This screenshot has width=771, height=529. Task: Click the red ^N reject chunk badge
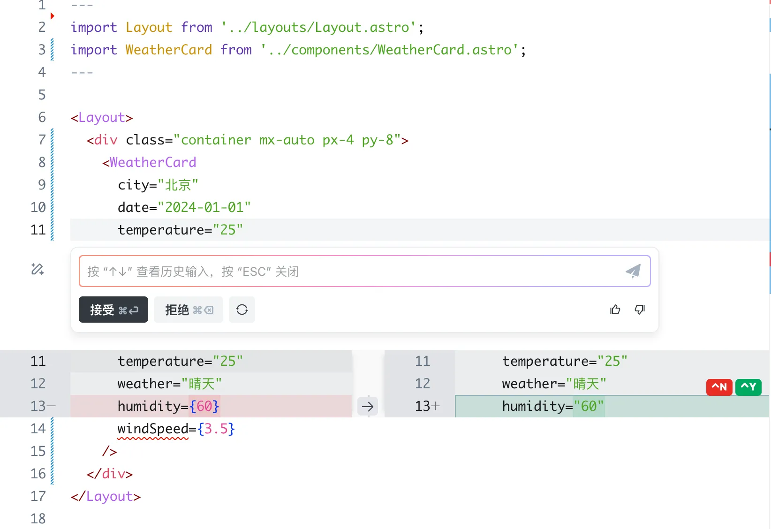point(719,387)
